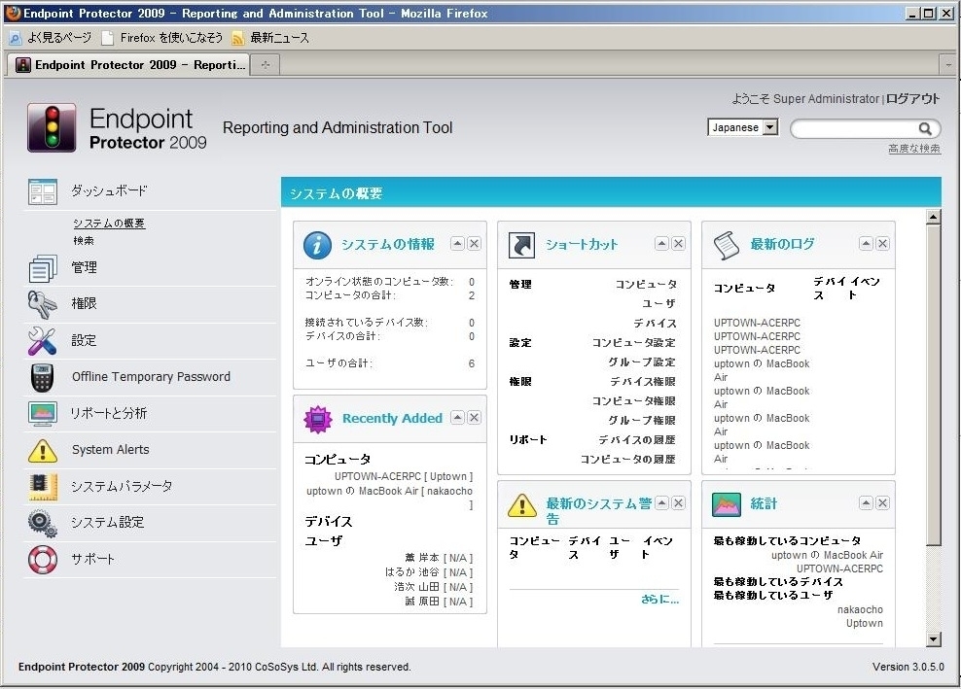Click the scroll up arrow of the page scrollbar

point(934,216)
